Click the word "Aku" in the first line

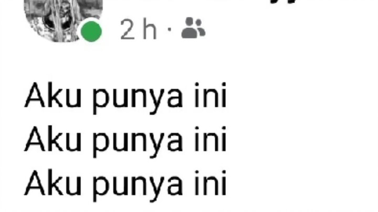53,95
